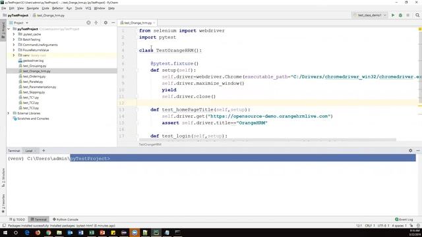Hide the Terminal panel with minus icon
The height and width of the screenshot is (237, 422).
coord(418,151)
